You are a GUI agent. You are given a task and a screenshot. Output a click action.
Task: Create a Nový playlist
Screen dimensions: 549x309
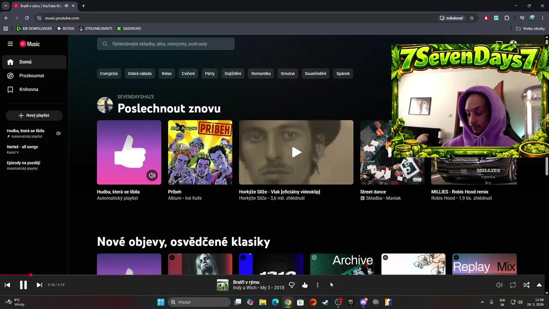34,115
